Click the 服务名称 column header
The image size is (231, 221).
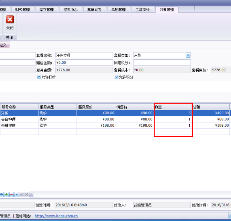point(19,107)
